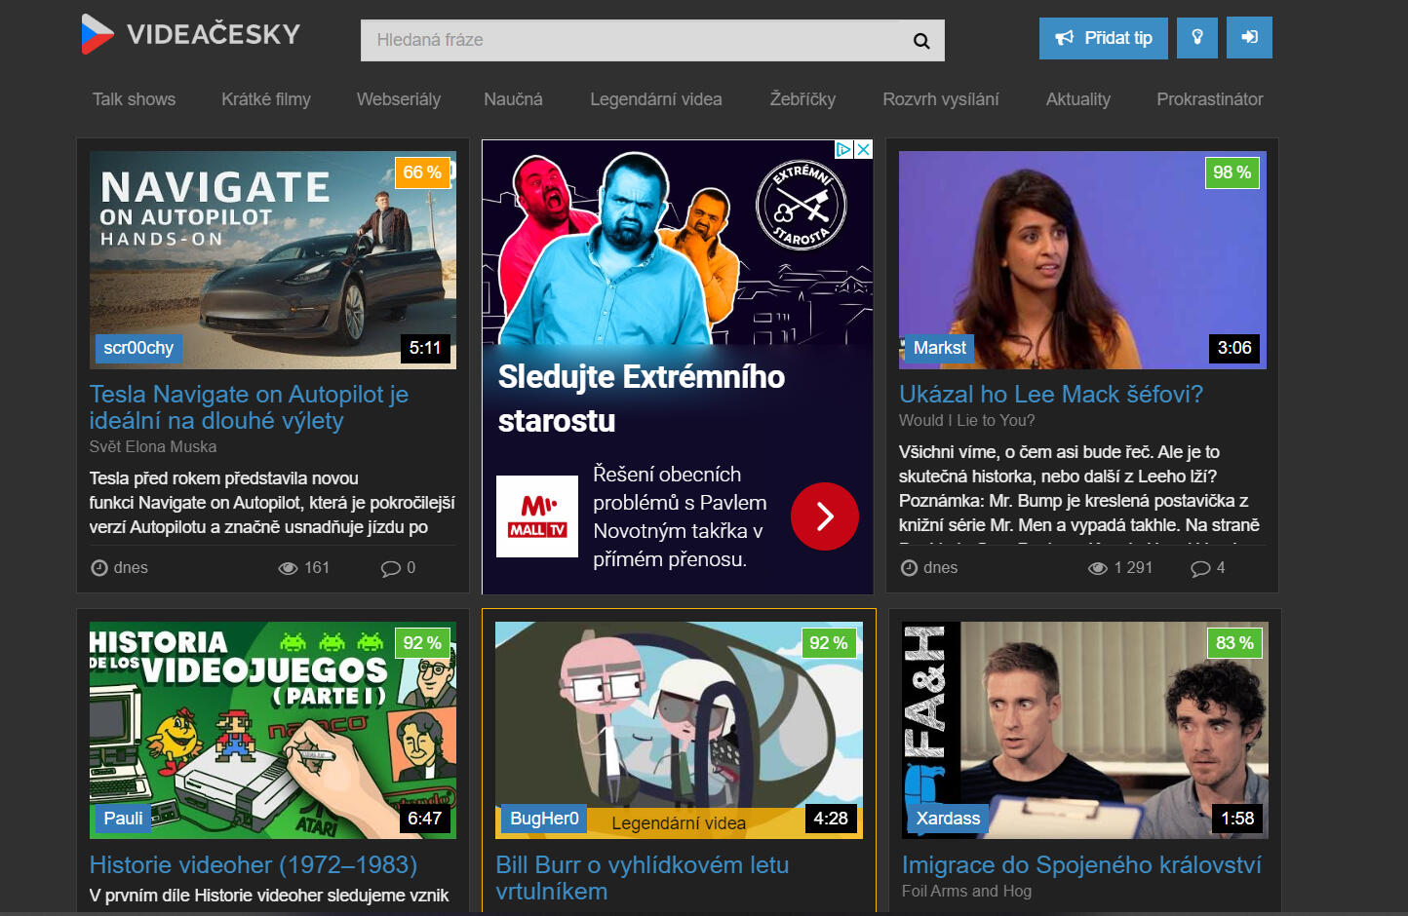Open the Historia Videojuegos video thumbnail
The width and height of the screenshot is (1408, 916).
[x=272, y=730]
